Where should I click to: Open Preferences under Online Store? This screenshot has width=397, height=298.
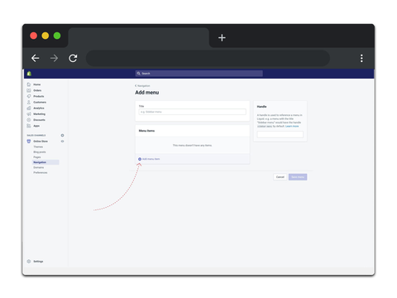(x=41, y=172)
